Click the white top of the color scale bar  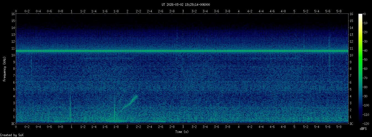tap(360, 15)
